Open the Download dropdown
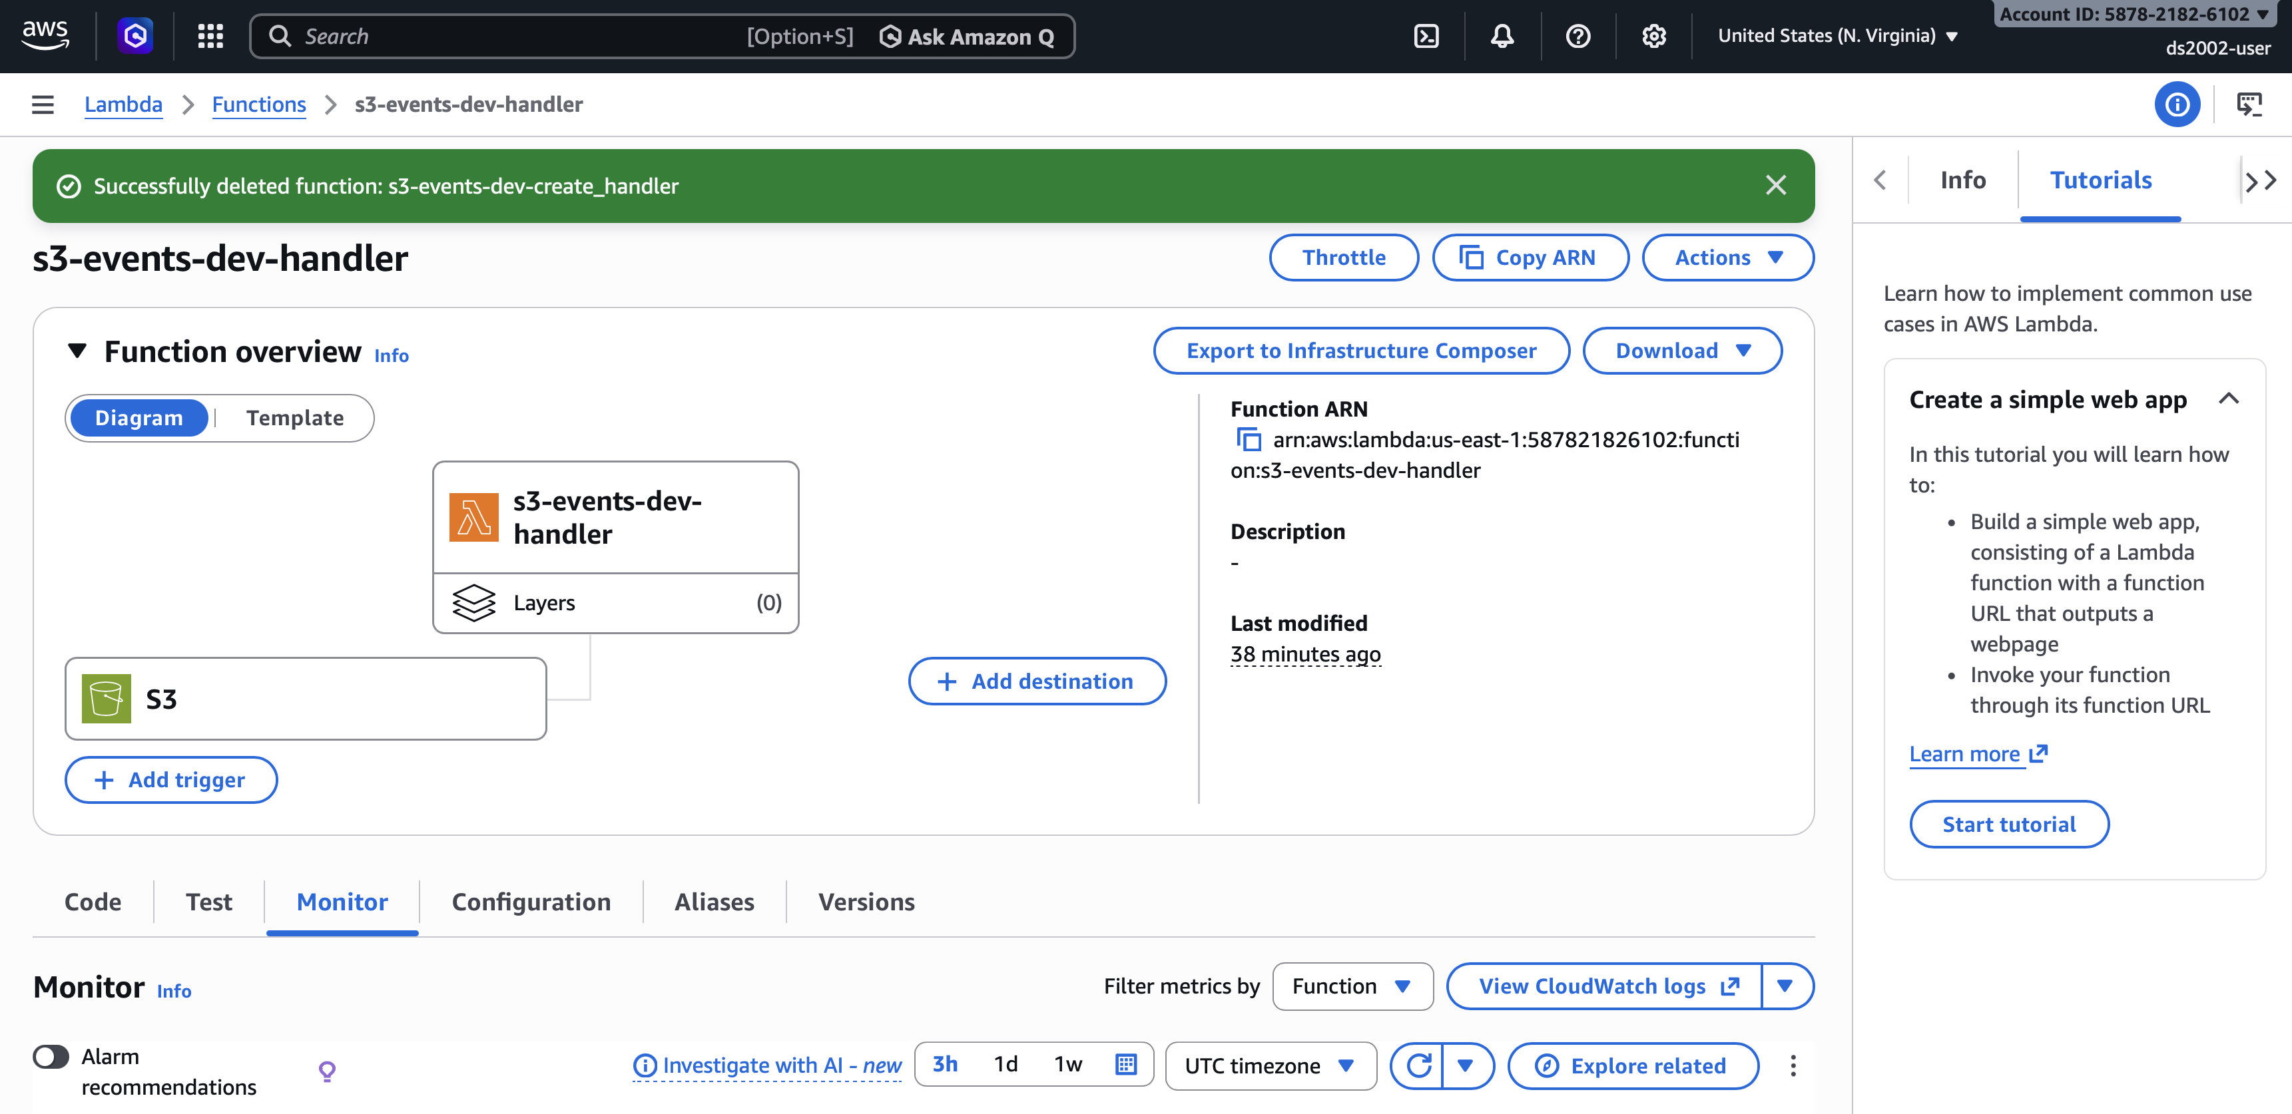The image size is (2292, 1114). tap(1681, 350)
